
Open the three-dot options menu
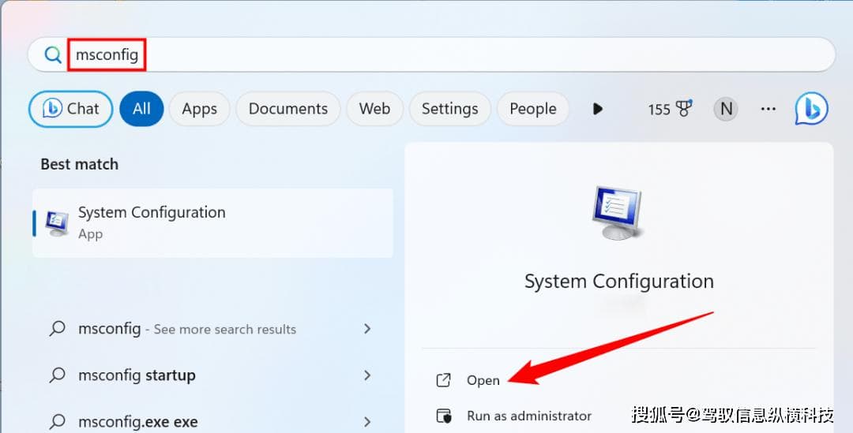click(x=768, y=109)
